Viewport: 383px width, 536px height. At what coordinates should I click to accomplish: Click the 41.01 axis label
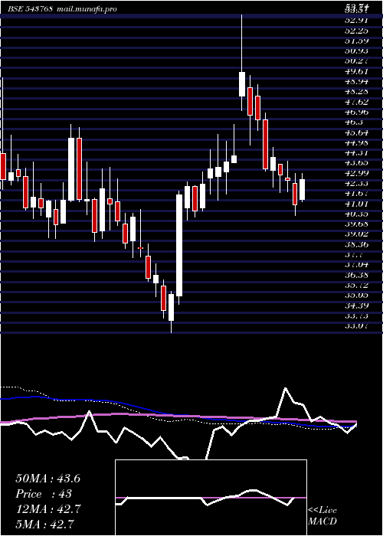[x=357, y=204]
